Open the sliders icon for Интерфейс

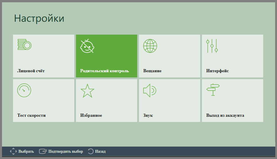[x=212, y=46]
